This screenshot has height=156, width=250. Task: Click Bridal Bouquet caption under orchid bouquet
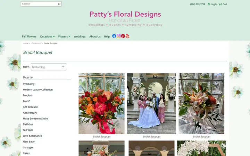201,137
